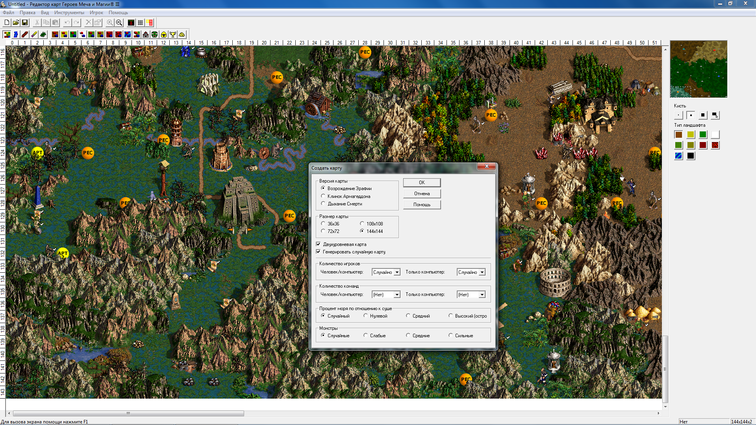The height and width of the screenshot is (425, 756).
Task: Click the Open map folder icon
Action: tap(16, 22)
